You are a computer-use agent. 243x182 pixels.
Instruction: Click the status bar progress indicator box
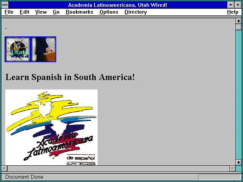219,177
